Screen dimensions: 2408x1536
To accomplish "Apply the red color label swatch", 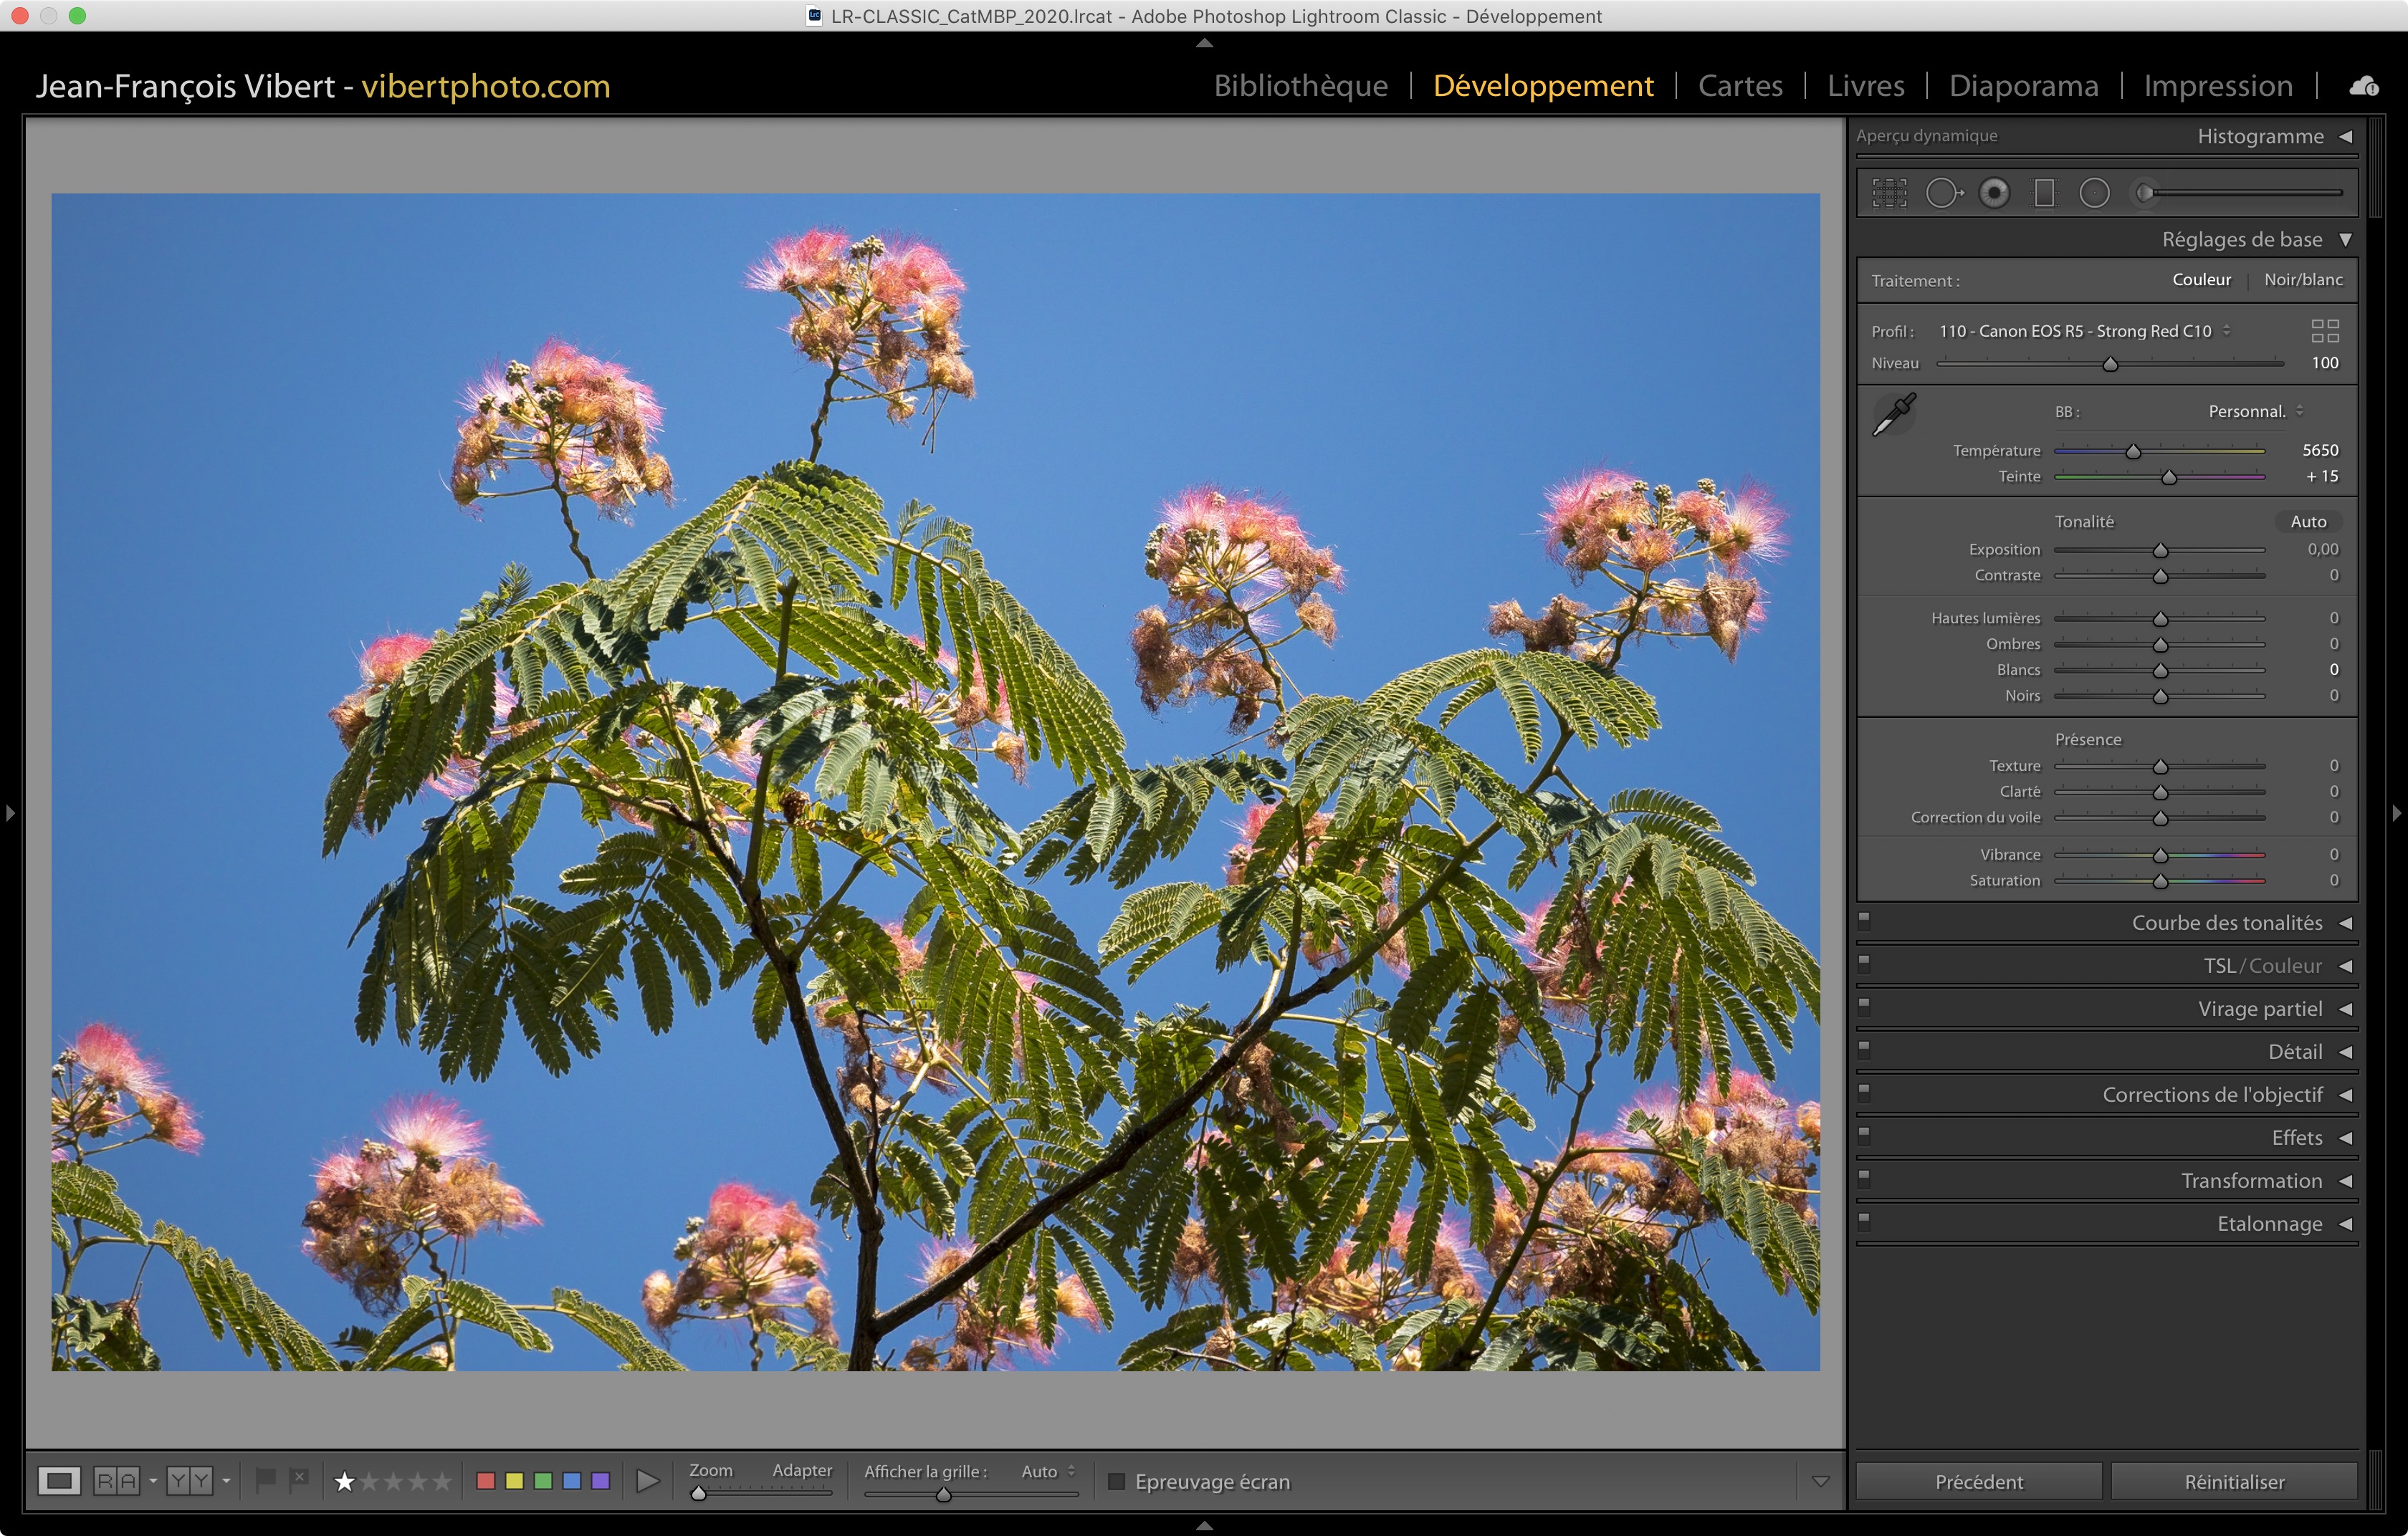I will (x=486, y=1480).
